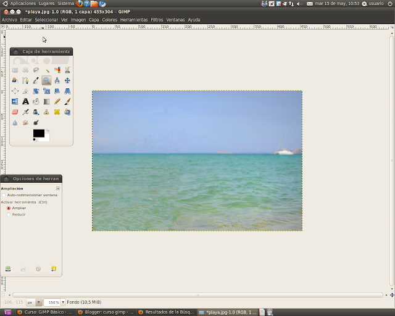Open the Filtros menu
Image resolution: width=395 pixels, height=316 pixels.
(x=157, y=20)
